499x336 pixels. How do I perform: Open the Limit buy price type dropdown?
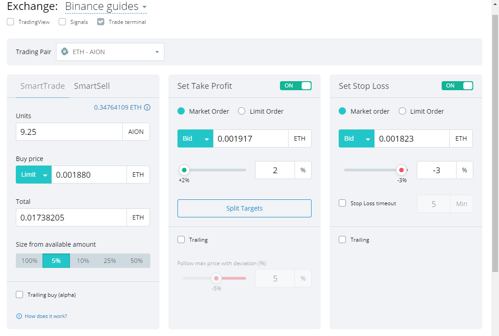point(34,175)
